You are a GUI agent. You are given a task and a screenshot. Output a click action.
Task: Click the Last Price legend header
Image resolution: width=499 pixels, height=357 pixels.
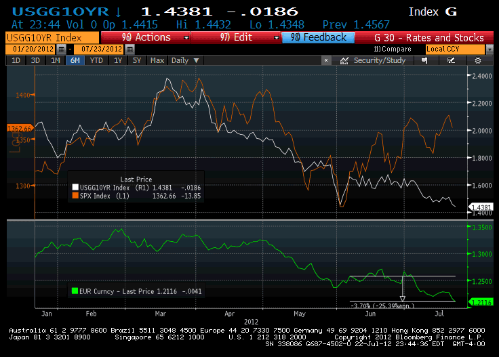click(136, 180)
